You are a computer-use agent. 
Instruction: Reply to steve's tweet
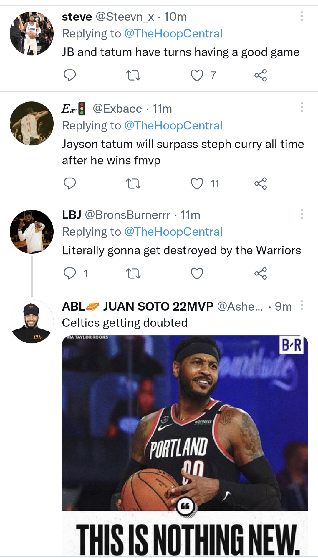(x=70, y=75)
